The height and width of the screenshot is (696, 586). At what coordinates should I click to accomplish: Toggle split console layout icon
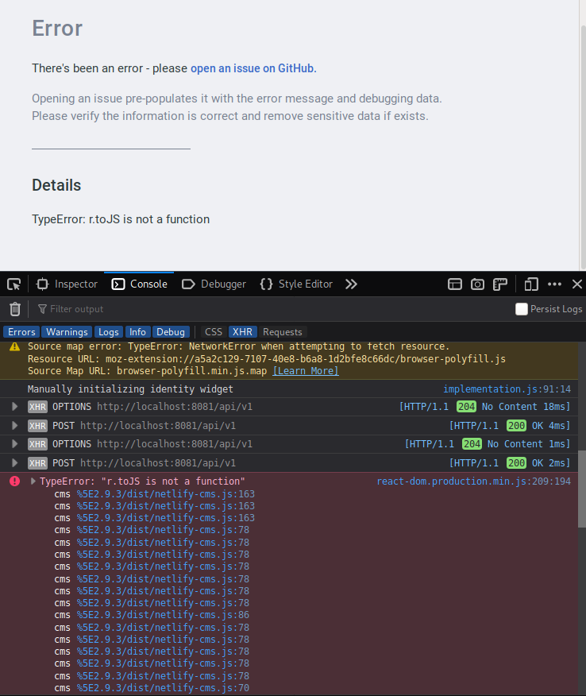(455, 284)
